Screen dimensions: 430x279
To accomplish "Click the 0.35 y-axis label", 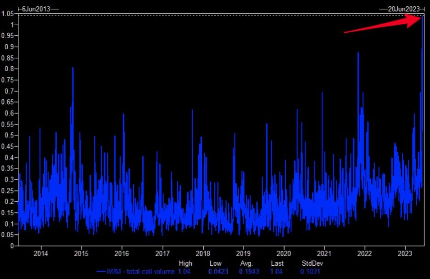I will pyautogui.click(x=8, y=168).
